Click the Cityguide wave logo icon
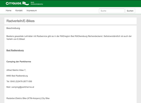 point(26,3)
